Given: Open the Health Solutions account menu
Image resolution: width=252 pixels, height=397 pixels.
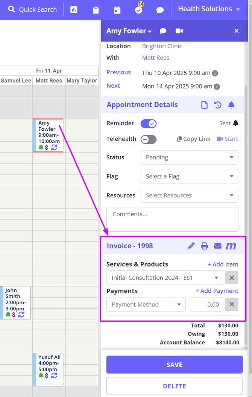Looking at the screenshot, I should [209, 9].
